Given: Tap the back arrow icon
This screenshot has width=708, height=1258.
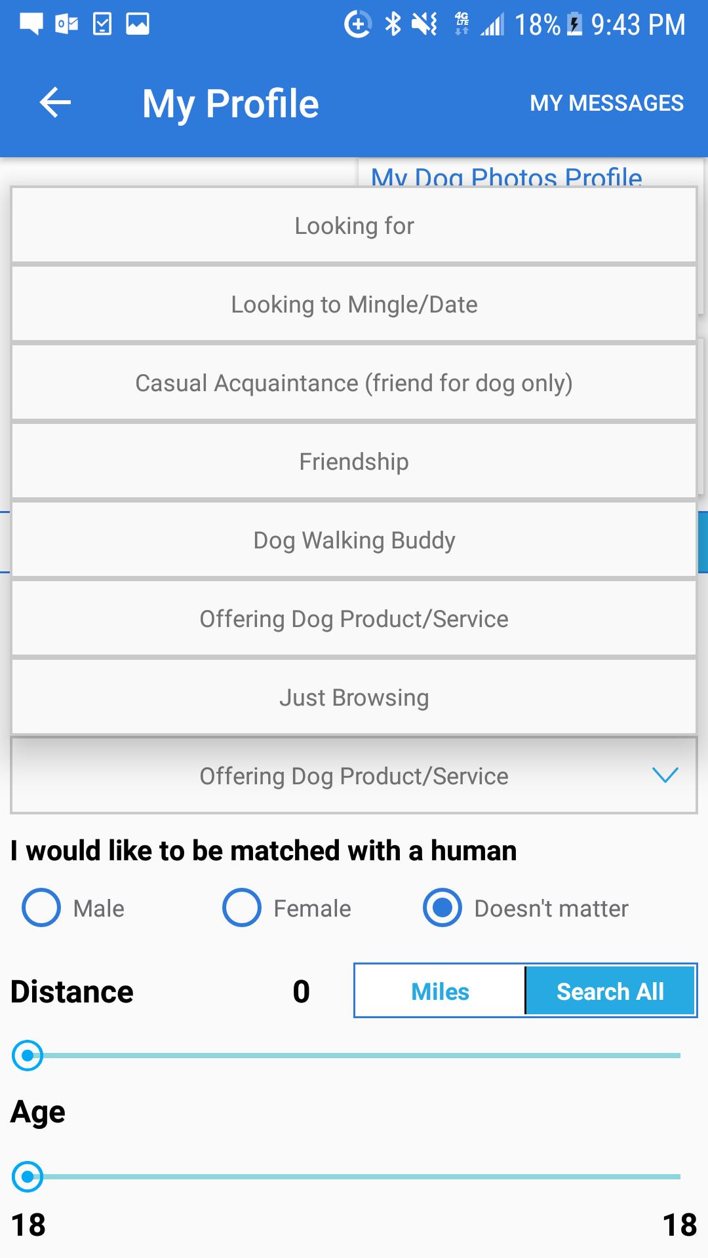Looking at the screenshot, I should click(x=55, y=103).
